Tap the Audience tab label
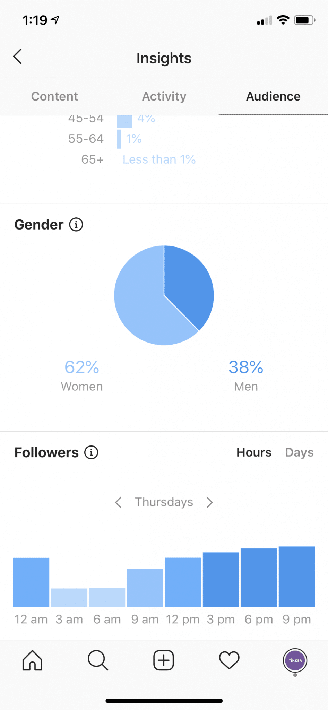 pyautogui.click(x=273, y=96)
